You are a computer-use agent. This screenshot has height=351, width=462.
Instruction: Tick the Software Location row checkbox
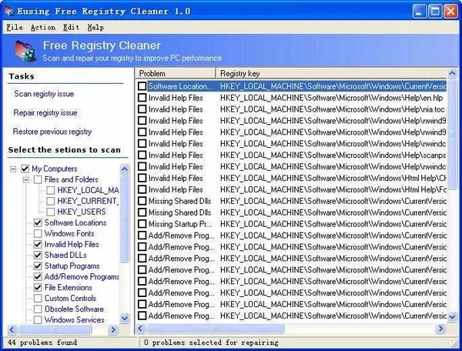point(142,86)
